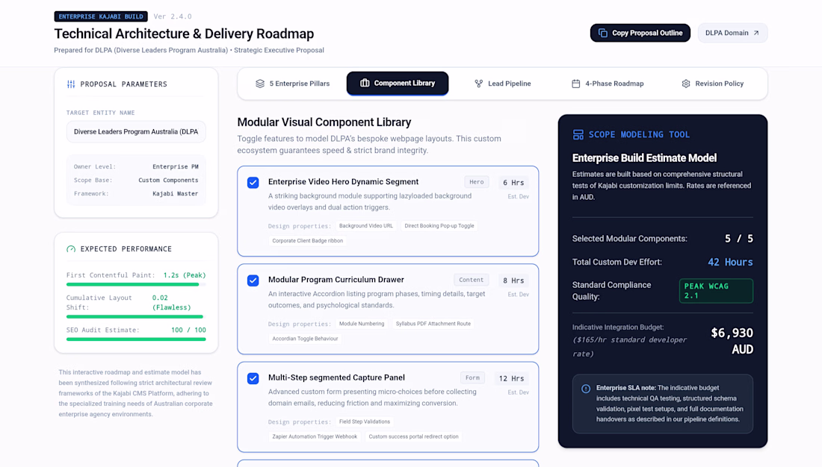
Task: Click the $6,930 AUD budget value
Action: [x=732, y=341]
